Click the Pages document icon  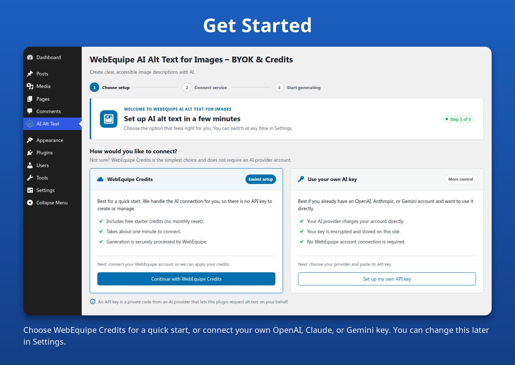pyautogui.click(x=30, y=99)
